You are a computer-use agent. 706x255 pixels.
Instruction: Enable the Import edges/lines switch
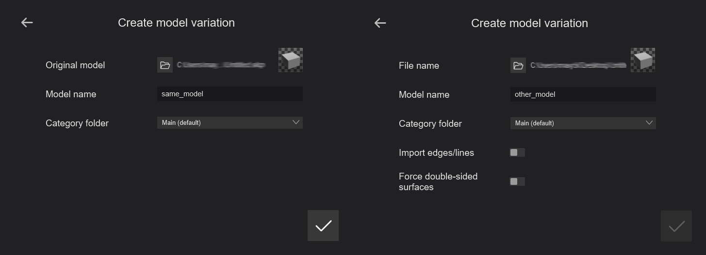[517, 152]
